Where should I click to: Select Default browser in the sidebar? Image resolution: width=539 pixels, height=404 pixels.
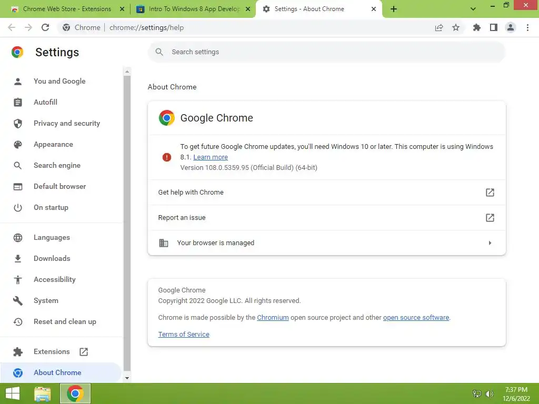tap(61, 186)
